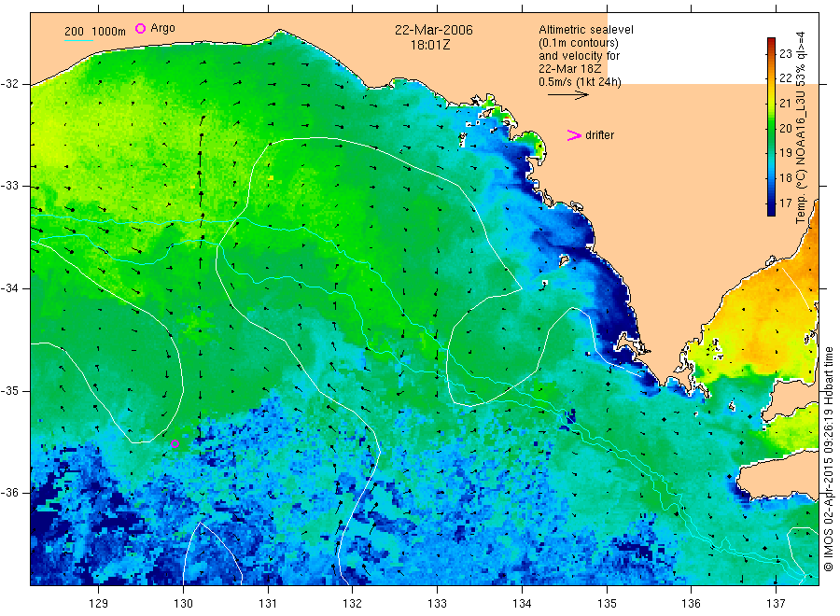Click the Argo float marker near 130E 35.5S
840x616 pixels.
click(175, 443)
